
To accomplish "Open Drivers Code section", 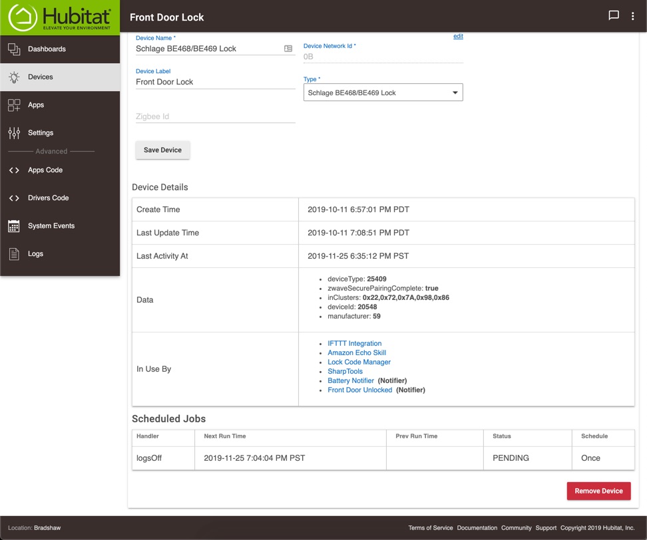I will click(60, 198).
